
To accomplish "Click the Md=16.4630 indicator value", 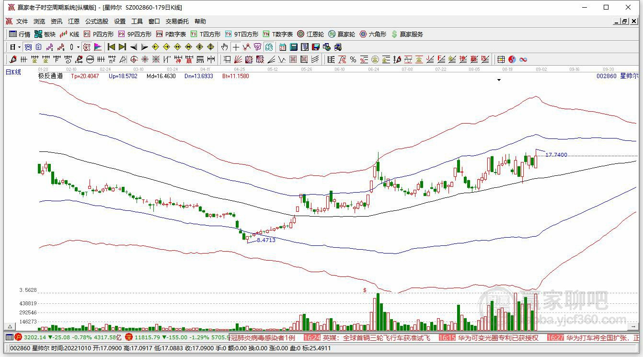I will point(161,76).
